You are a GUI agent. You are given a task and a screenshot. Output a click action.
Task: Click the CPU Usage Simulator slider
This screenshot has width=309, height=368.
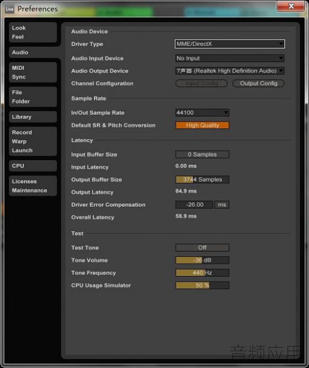[202, 285]
